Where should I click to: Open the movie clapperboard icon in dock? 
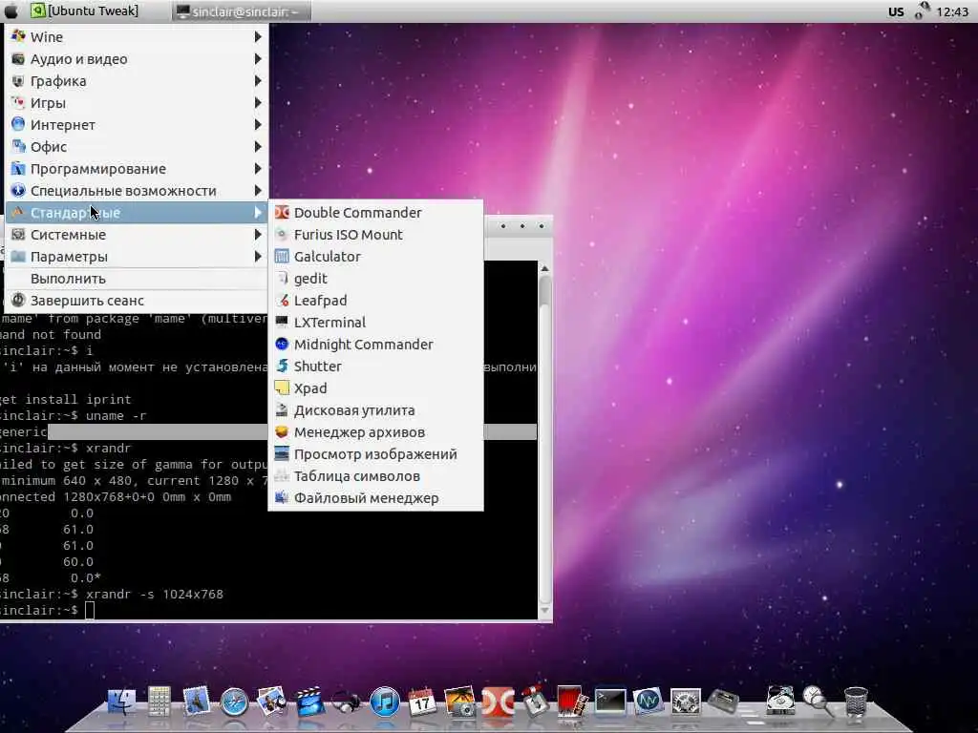pyautogui.click(x=309, y=702)
